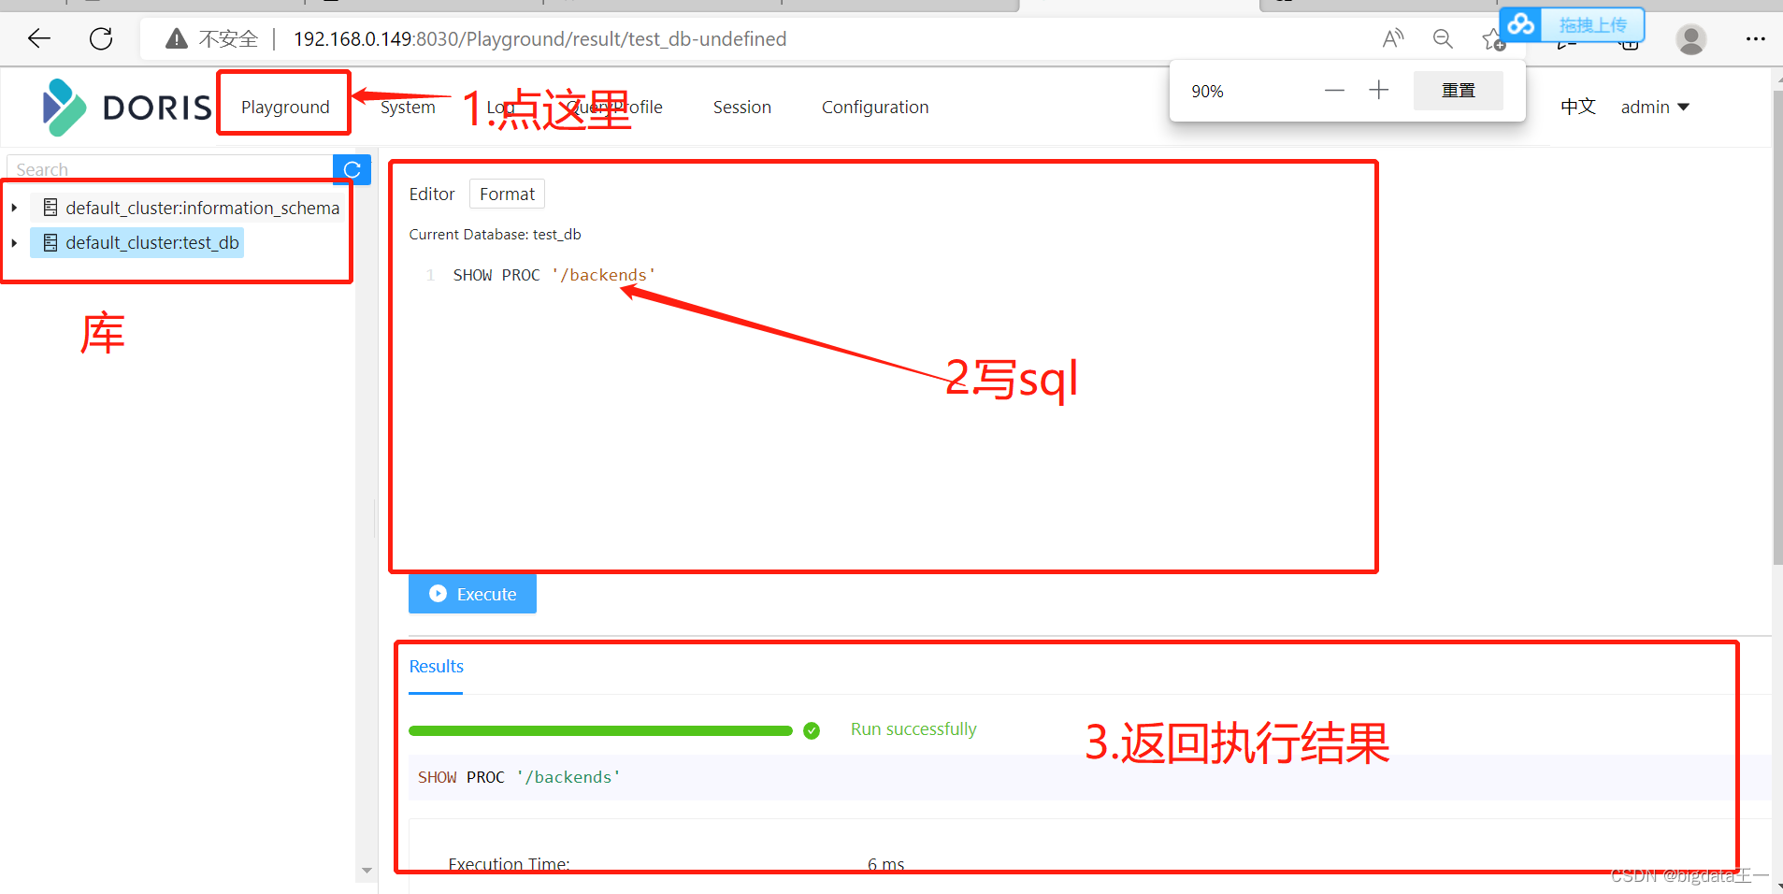This screenshot has width=1783, height=894.
Task: Select the default_cluster:test_db database
Action: click(151, 242)
